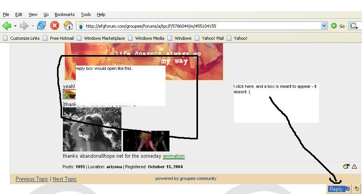The width and height of the screenshot is (362, 194).
Task: Click the Forward arrow button
Action: (x=24, y=26)
